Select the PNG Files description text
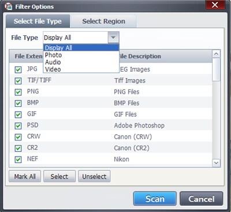This screenshot has width=231, height=212. tap(126, 92)
